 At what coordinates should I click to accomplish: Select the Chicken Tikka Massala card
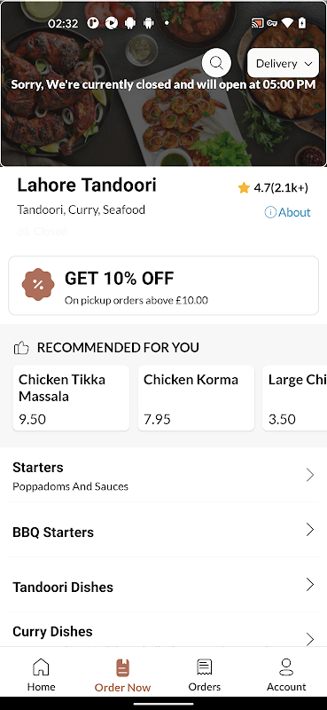pyautogui.click(x=71, y=398)
